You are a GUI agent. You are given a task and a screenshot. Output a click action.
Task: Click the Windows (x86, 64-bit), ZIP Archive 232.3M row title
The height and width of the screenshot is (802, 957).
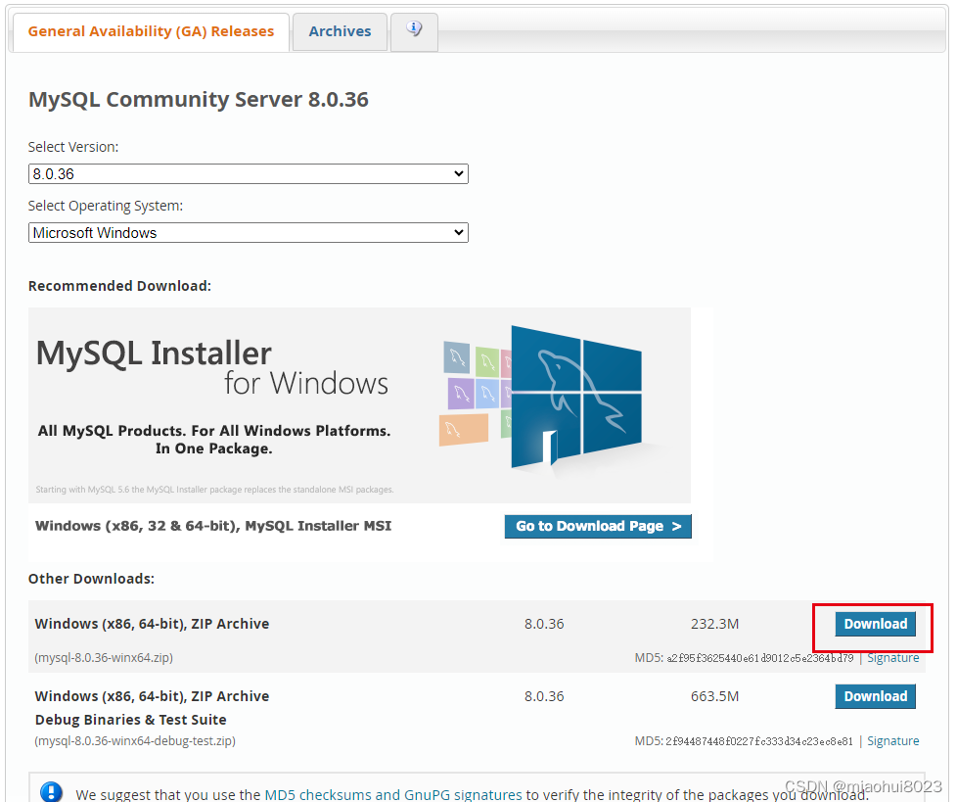[152, 624]
